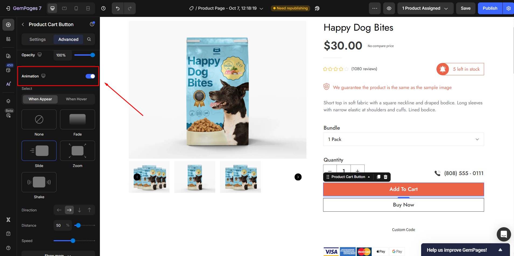Search settings with magnifier icon
Screen dimensions: 514x256
[x=89, y=39]
